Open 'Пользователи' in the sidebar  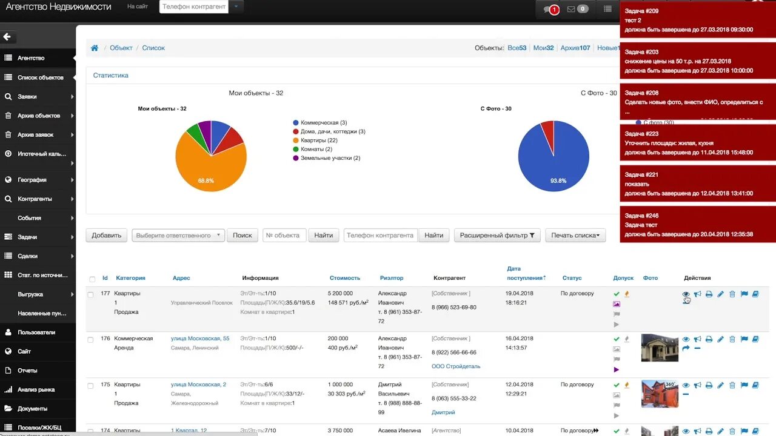(38, 332)
